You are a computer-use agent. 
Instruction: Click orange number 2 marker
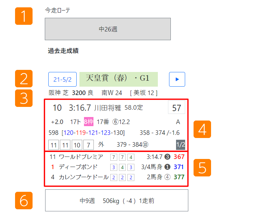click(24, 79)
